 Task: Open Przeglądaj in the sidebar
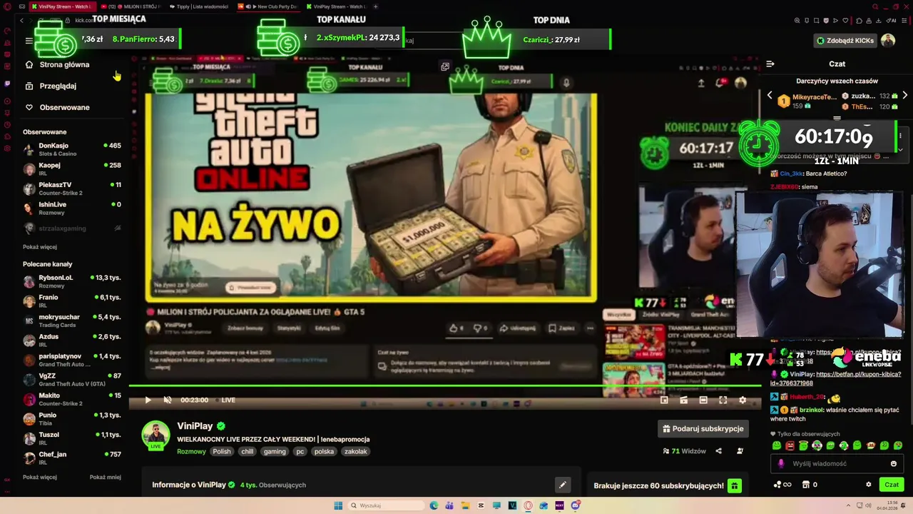(x=58, y=86)
